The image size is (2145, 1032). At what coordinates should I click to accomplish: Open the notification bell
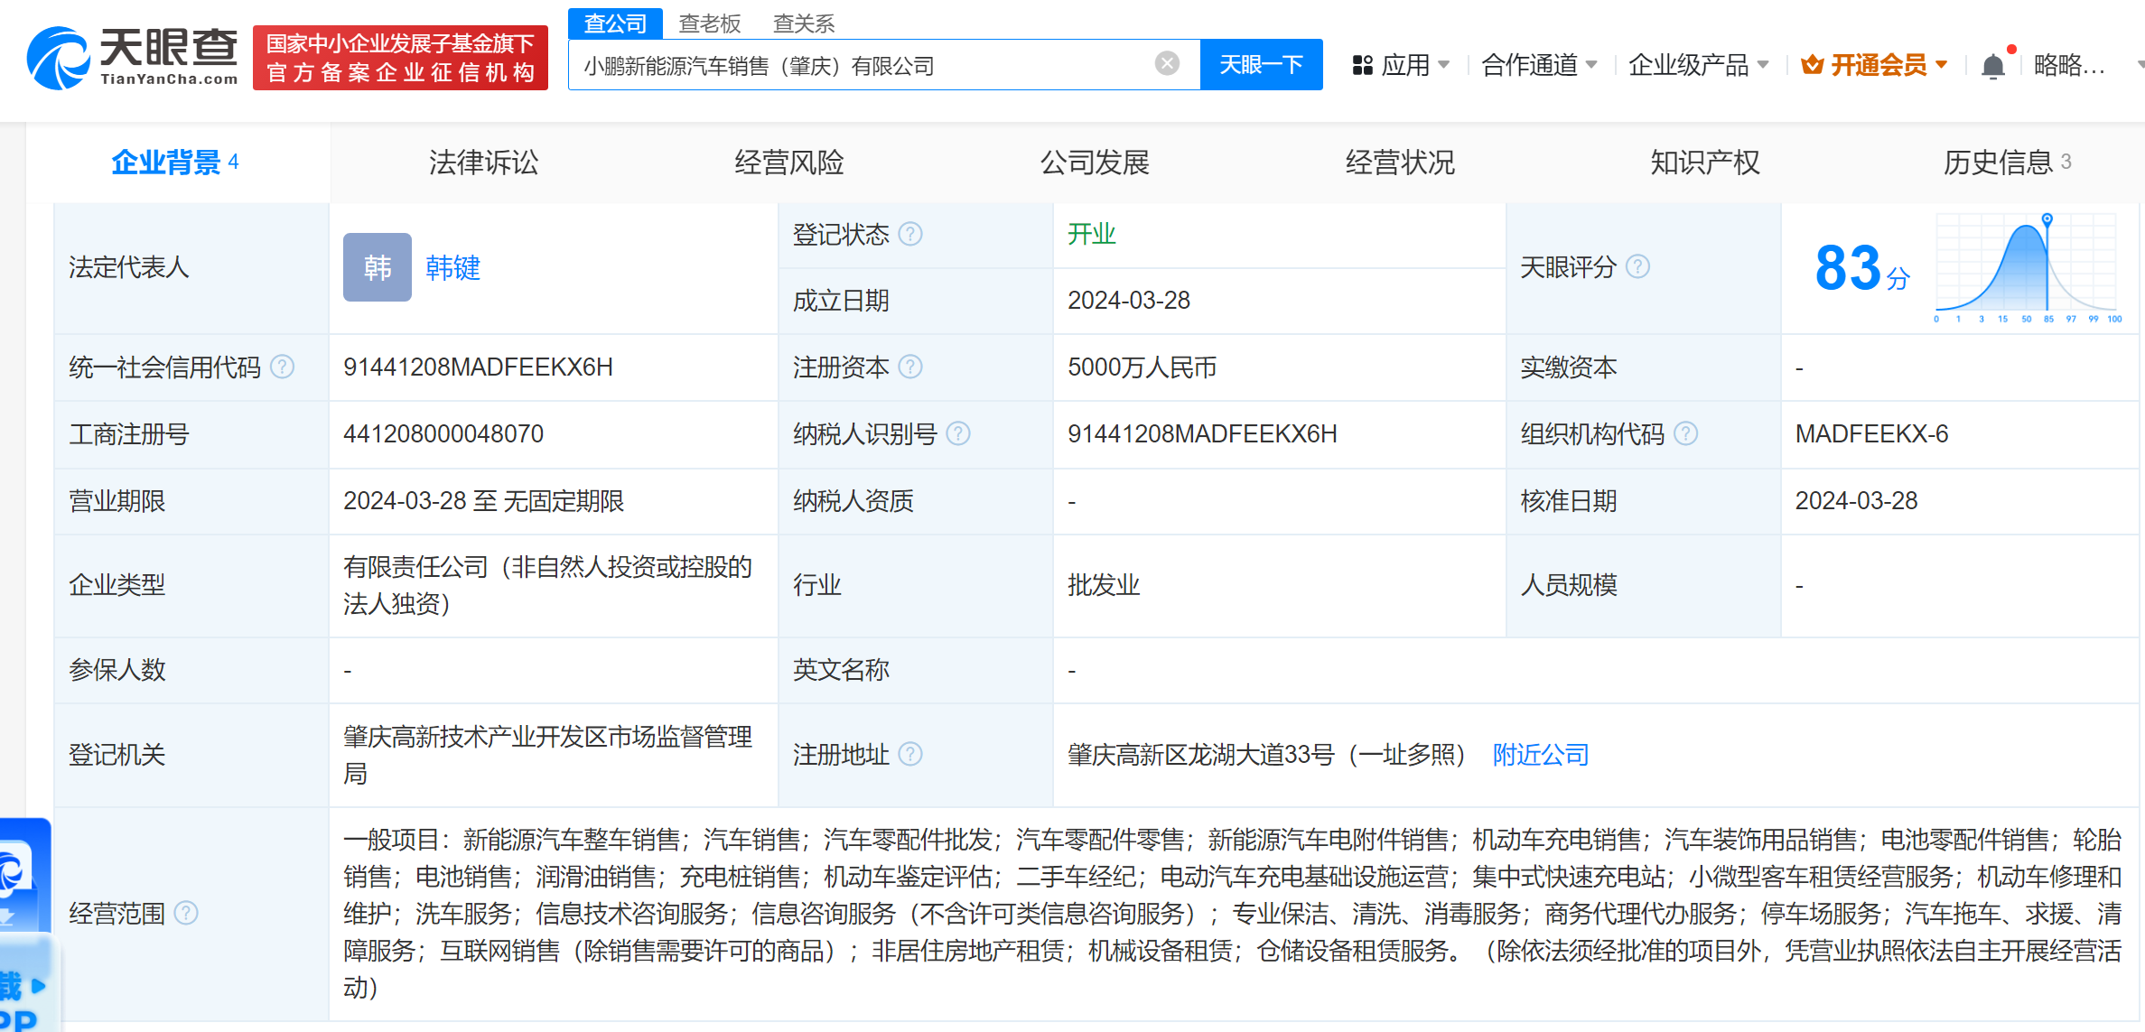coord(1992,66)
